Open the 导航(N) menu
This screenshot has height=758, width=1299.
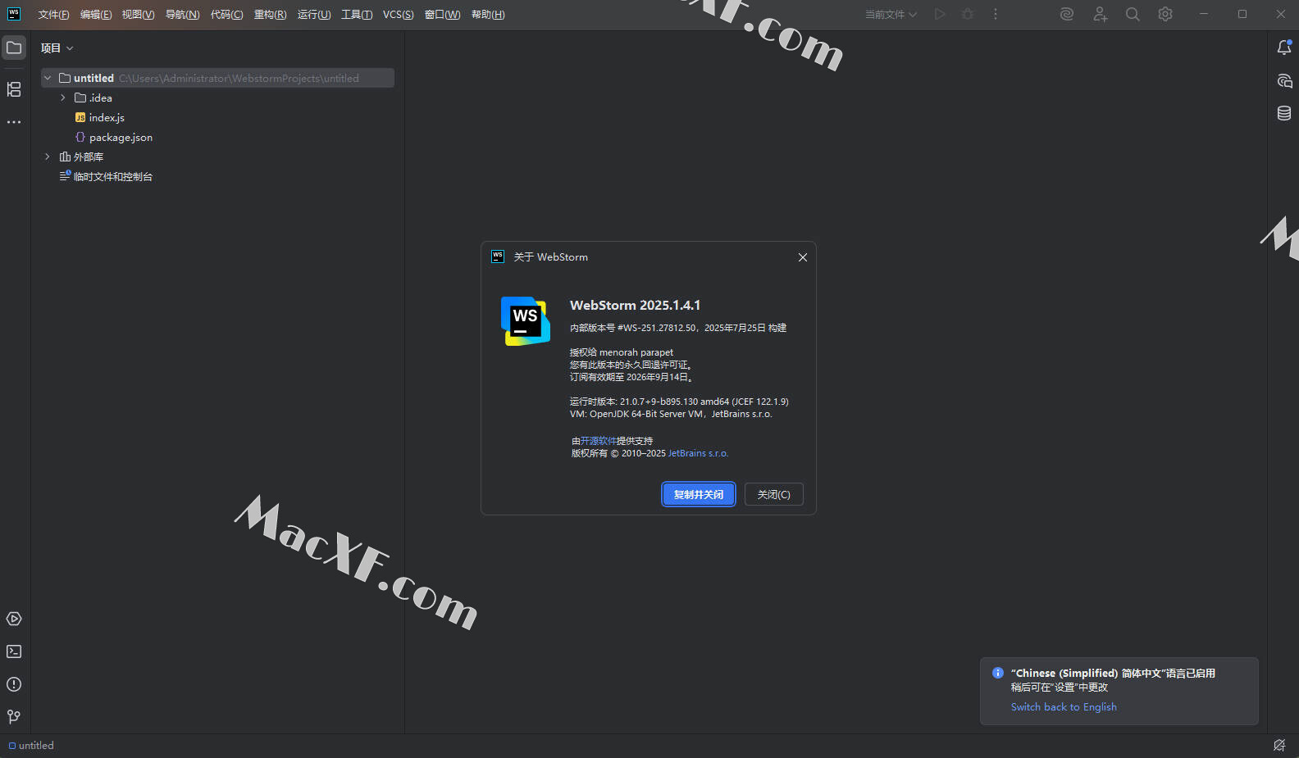point(182,14)
